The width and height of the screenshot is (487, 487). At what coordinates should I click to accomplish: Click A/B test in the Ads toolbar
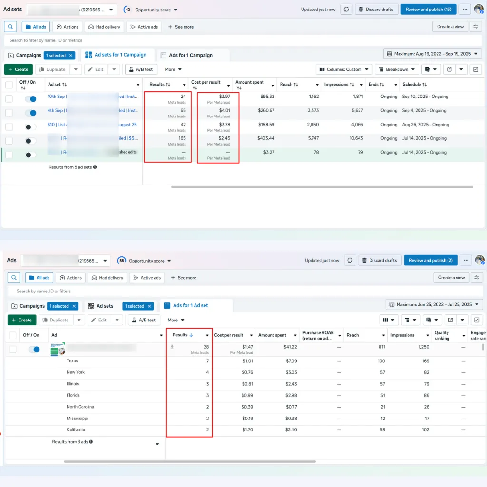point(144,320)
